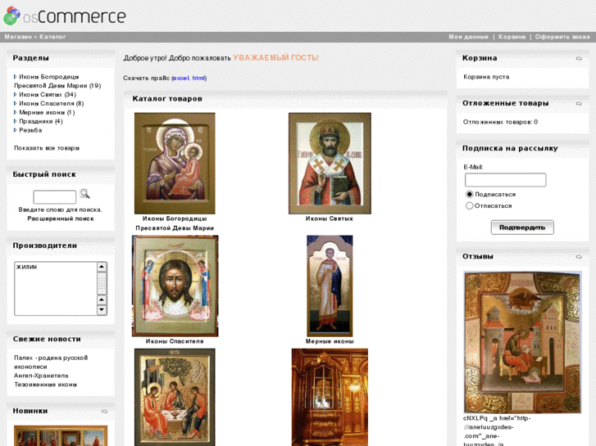Open the carved cabinet catalog thumbnail
The image size is (596, 446).
(x=330, y=397)
